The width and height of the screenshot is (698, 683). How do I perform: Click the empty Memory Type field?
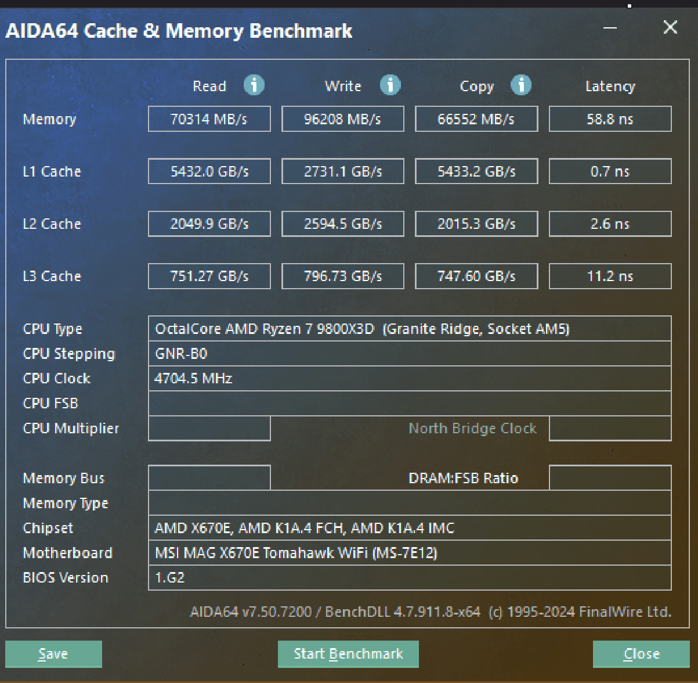pyautogui.click(x=410, y=503)
